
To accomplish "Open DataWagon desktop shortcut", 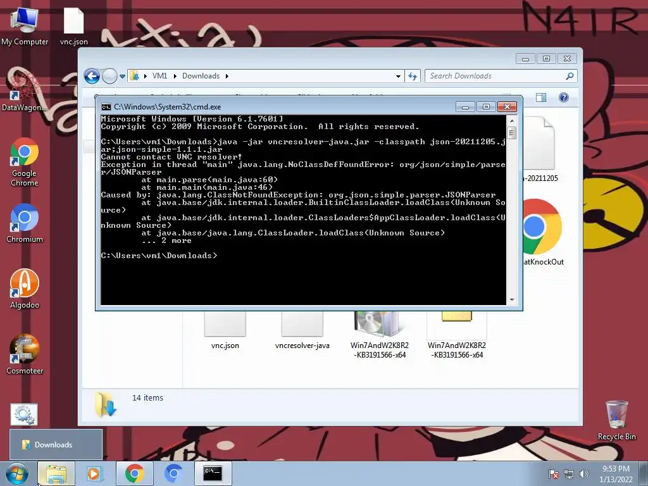I will tap(25, 91).
